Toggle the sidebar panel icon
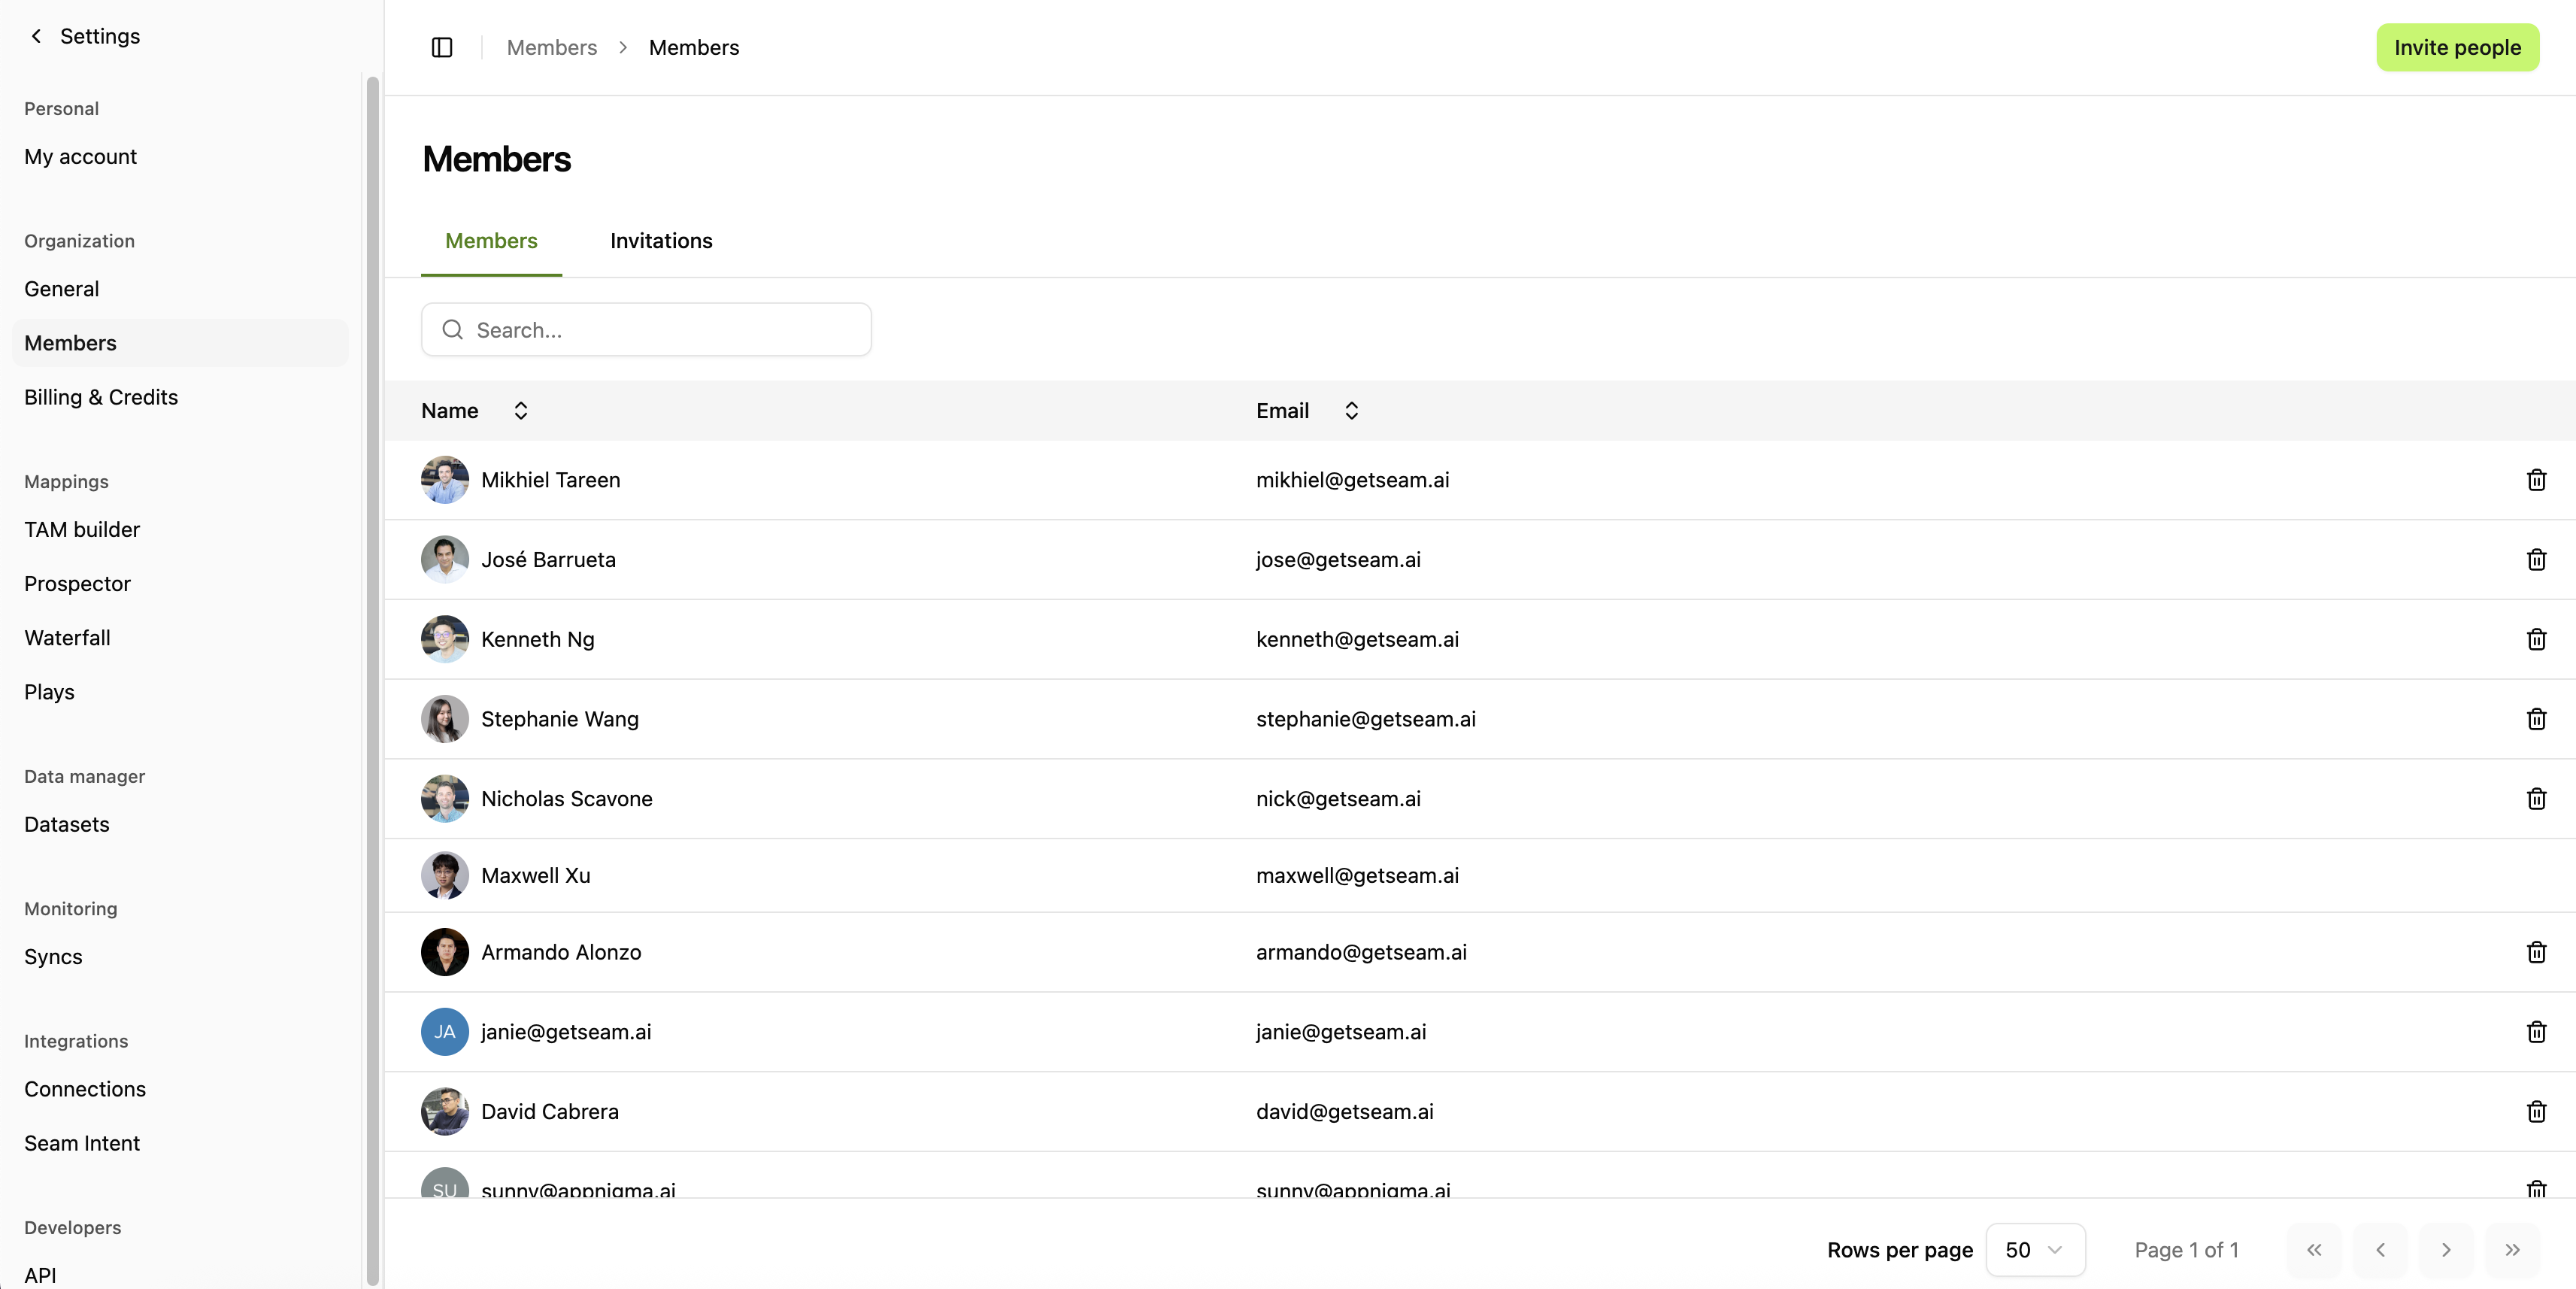The height and width of the screenshot is (1289, 2576). click(x=442, y=47)
